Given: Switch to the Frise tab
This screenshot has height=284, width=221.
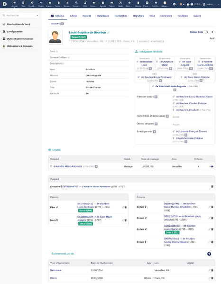Looking at the screenshot, I should [152, 16].
